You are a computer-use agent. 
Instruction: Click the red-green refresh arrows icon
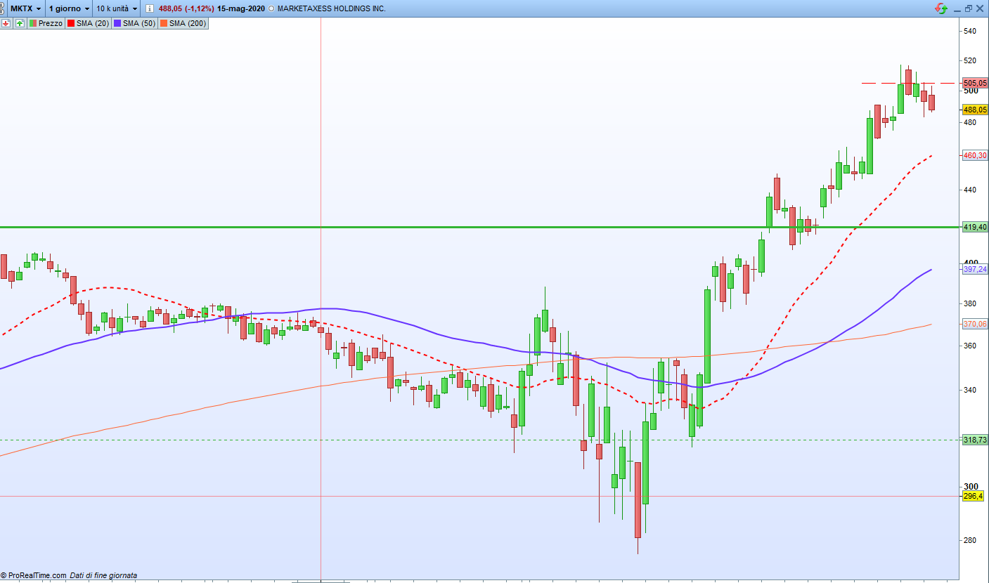point(940,8)
